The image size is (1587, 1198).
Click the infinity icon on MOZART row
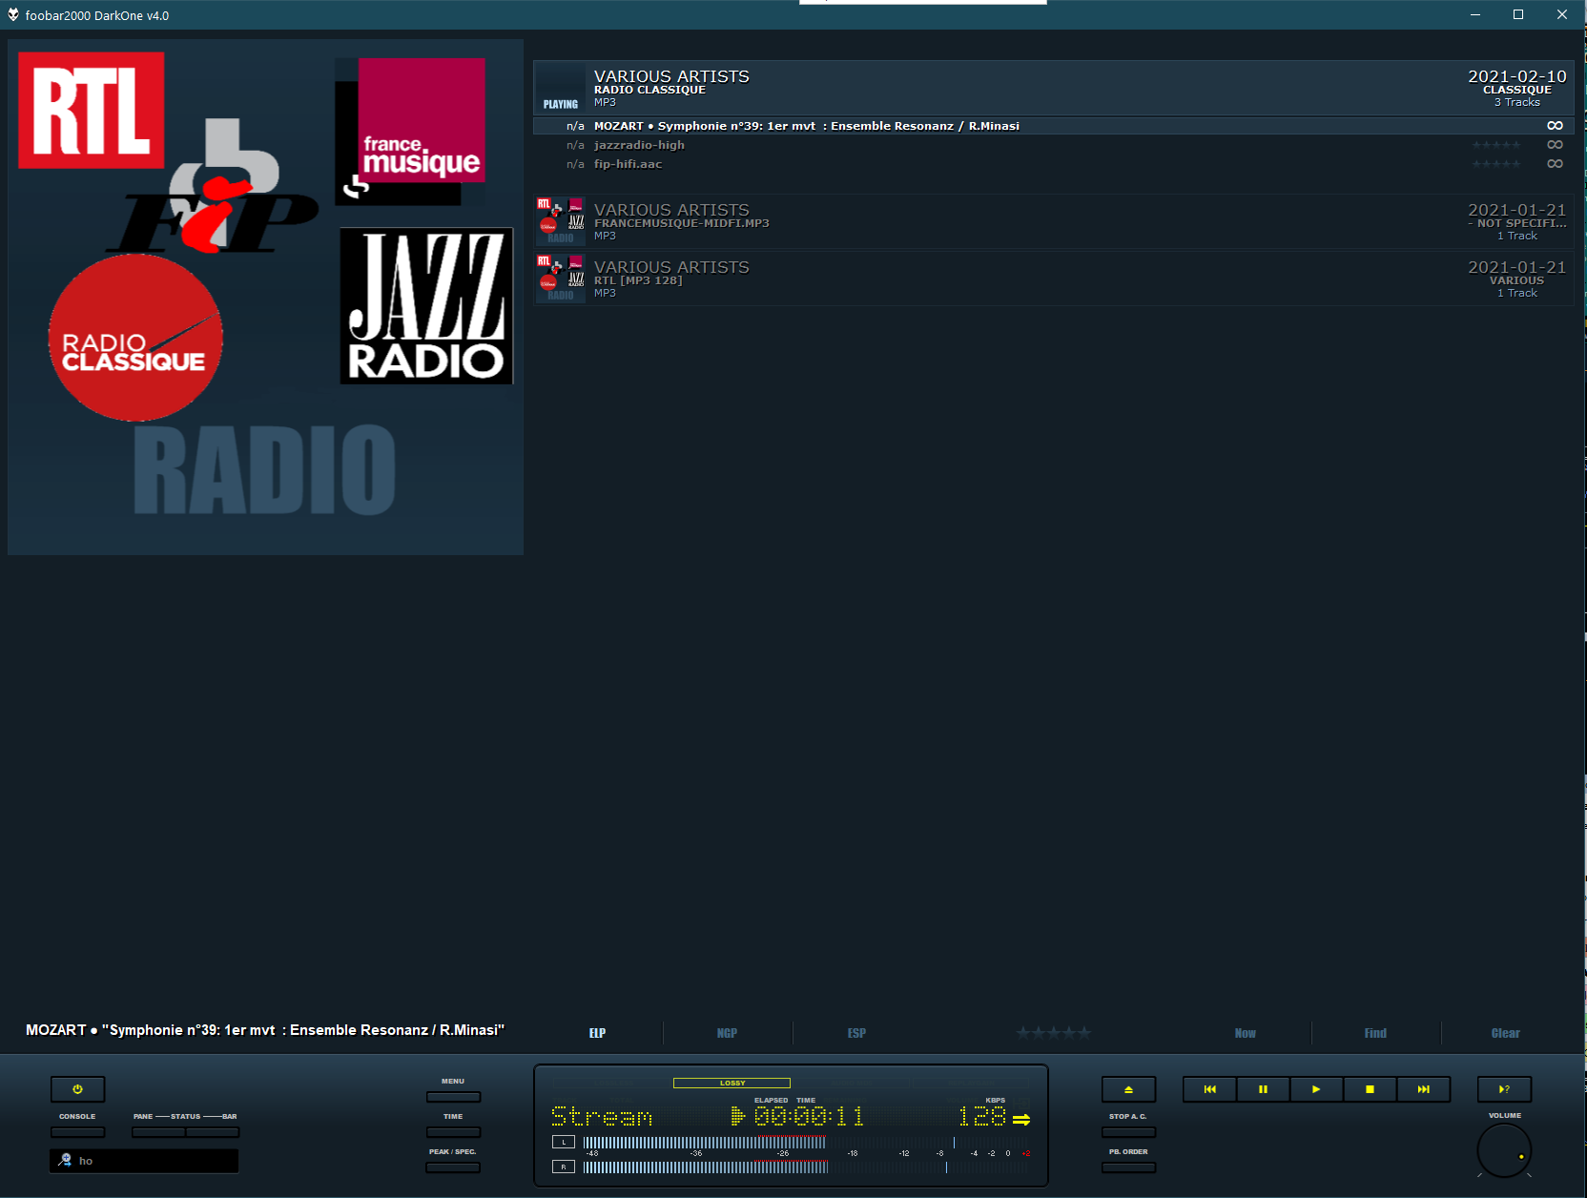pyautogui.click(x=1555, y=126)
